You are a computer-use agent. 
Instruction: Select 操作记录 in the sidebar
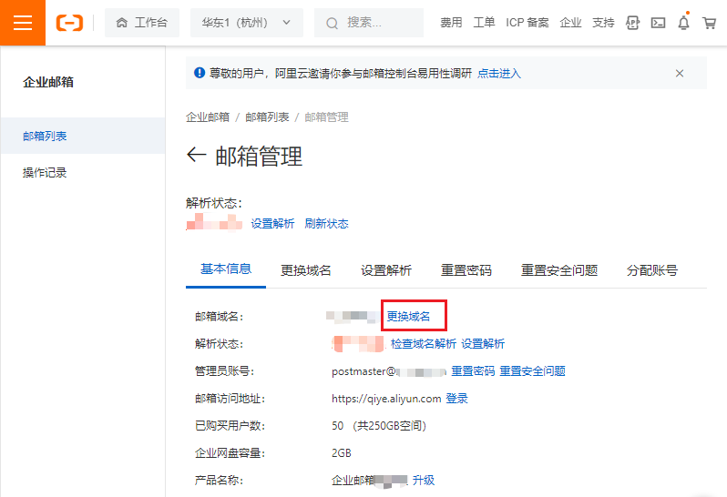(x=45, y=173)
